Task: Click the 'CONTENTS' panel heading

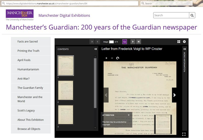Action: pos(63,49)
